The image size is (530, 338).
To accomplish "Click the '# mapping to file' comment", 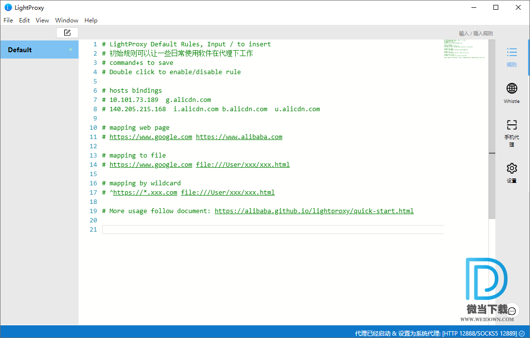I will pos(134,155).
